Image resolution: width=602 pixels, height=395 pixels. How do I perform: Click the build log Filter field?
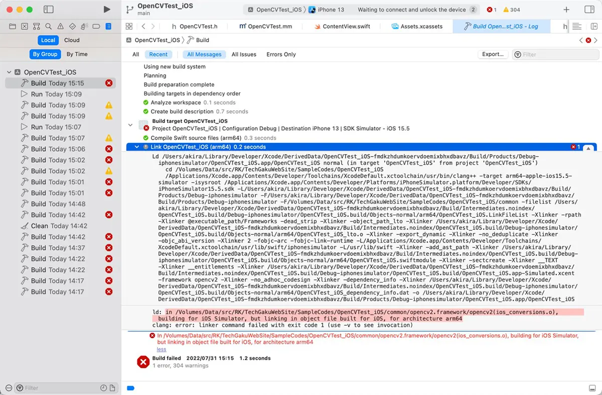tap(557, 54)
